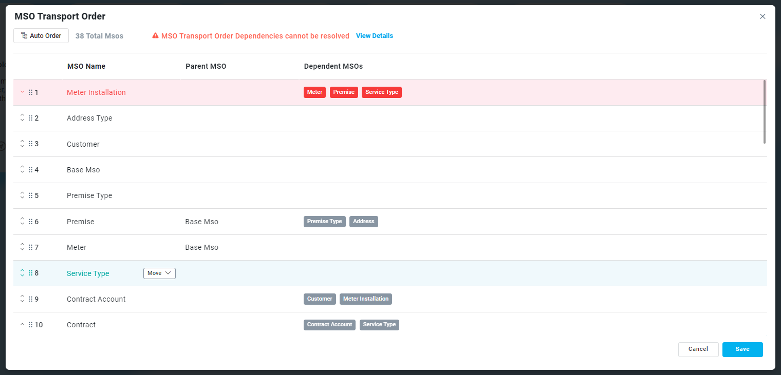This screenshot has width=781, height=375.
Task: Open the Move dropdown for Service Type
Action: point(159,273)
